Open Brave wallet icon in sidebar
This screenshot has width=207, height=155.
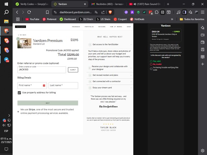click(x=202, y=42)
